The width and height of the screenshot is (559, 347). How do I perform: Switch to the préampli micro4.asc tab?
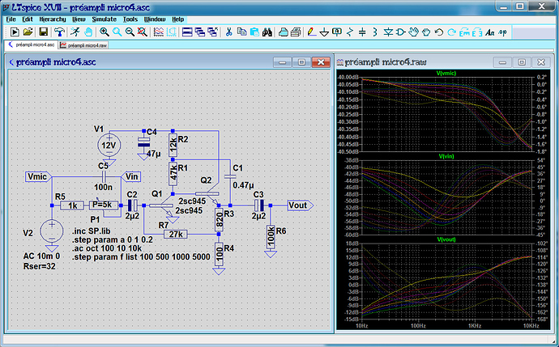(31, 44)
